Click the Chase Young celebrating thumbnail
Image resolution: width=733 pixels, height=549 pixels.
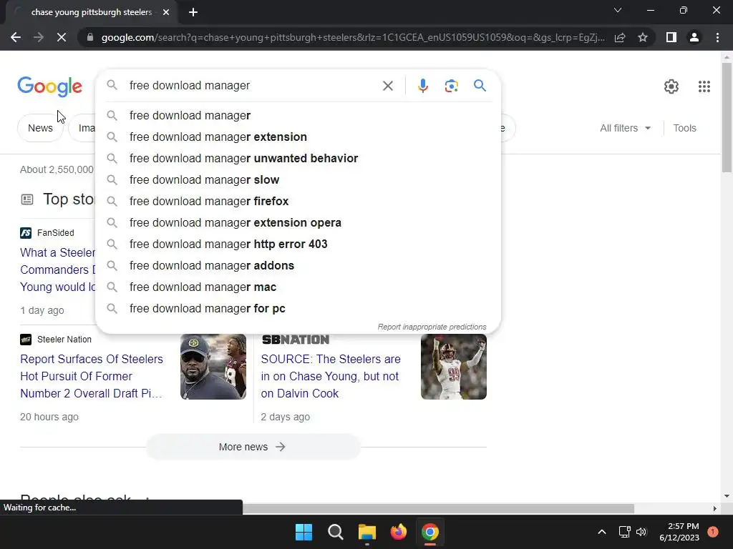pyautogui.click(x=453, y=367)
